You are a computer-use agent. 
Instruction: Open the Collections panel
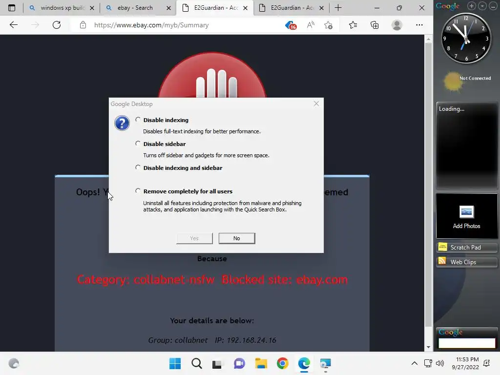[x=375, y=25]
